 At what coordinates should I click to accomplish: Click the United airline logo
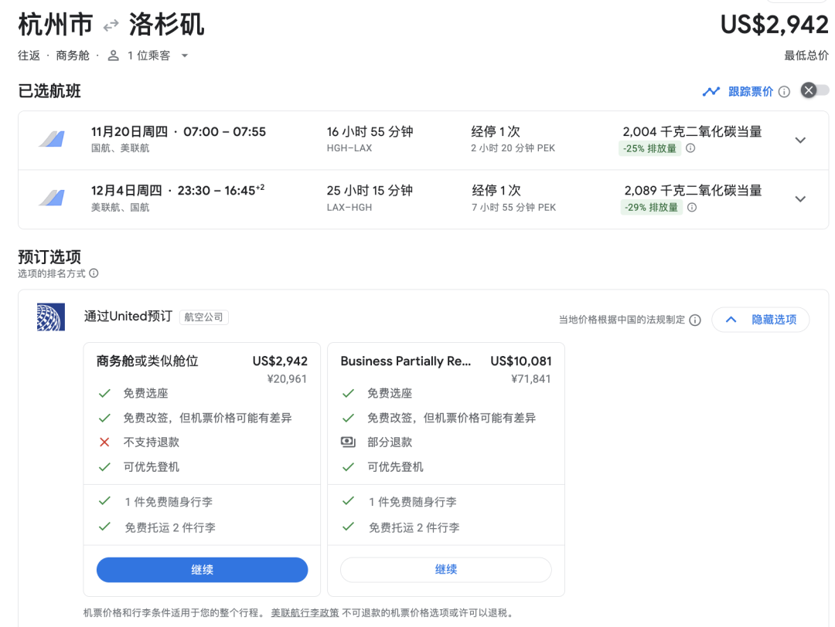coord(51,317)
